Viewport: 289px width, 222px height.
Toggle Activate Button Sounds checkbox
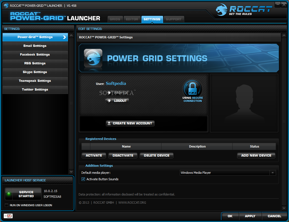pyautogui.click(x=83, y=179)
